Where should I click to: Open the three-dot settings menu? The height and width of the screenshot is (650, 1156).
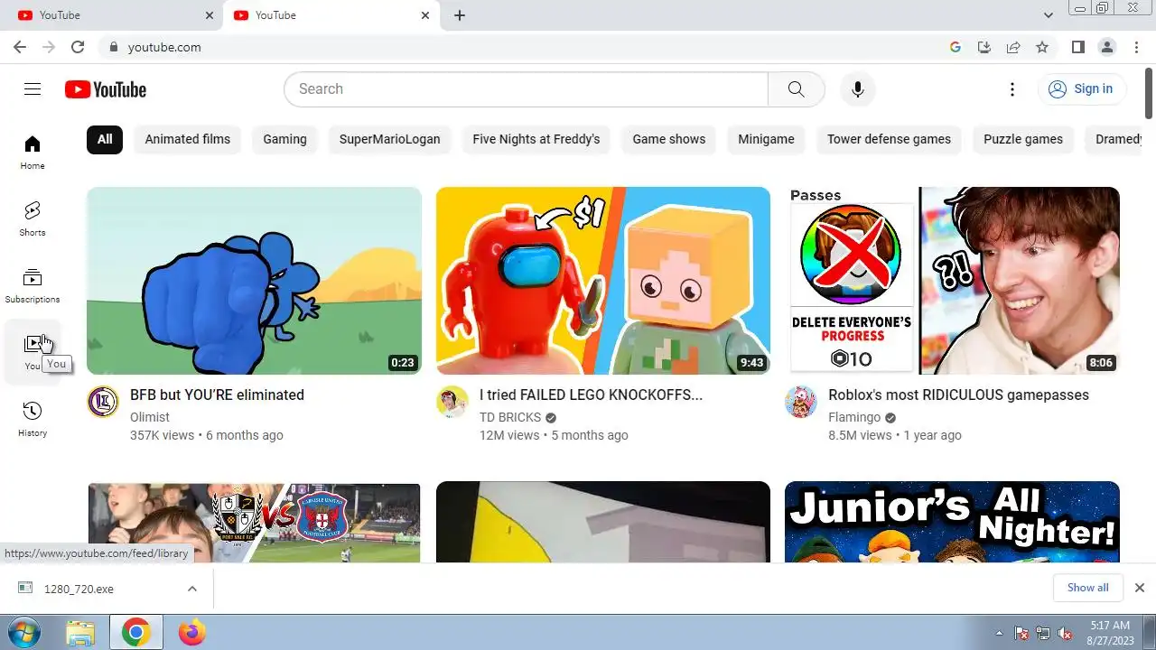[x=1012, y=88]
